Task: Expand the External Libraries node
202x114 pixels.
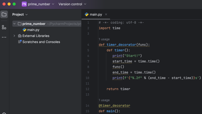Action: point(14,36)
